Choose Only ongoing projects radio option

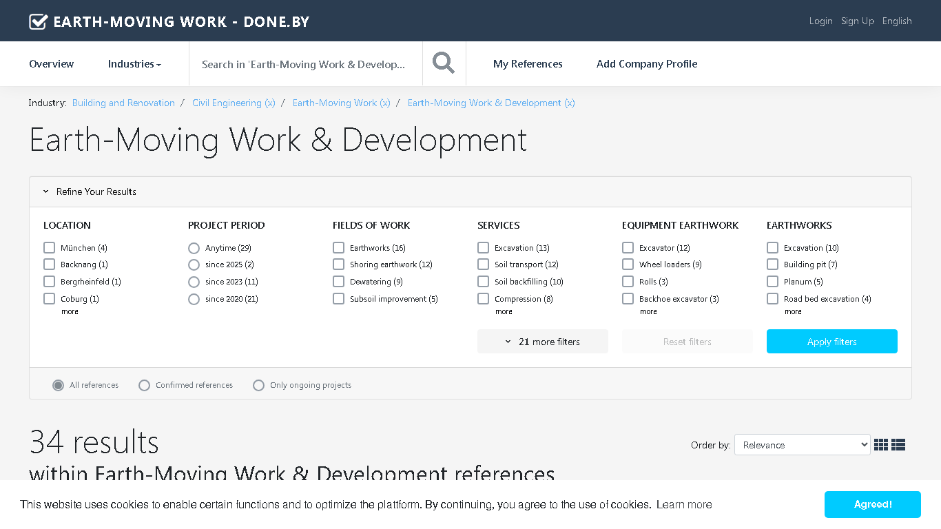pyautogui.click(x=258, y=385)
